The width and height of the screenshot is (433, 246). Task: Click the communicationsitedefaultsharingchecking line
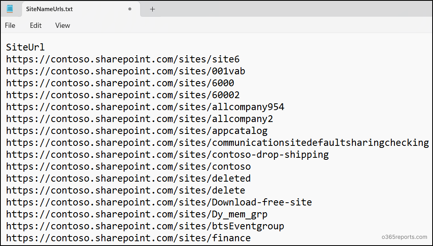pos(217,143)
